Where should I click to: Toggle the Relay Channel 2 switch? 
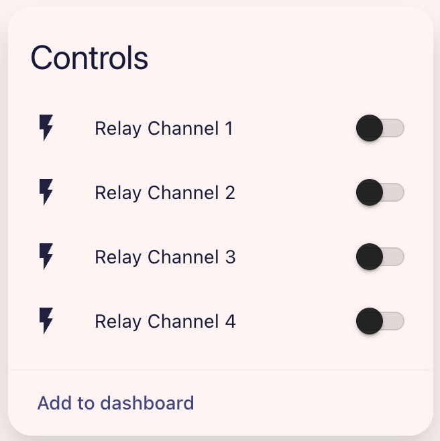[380, 192]
